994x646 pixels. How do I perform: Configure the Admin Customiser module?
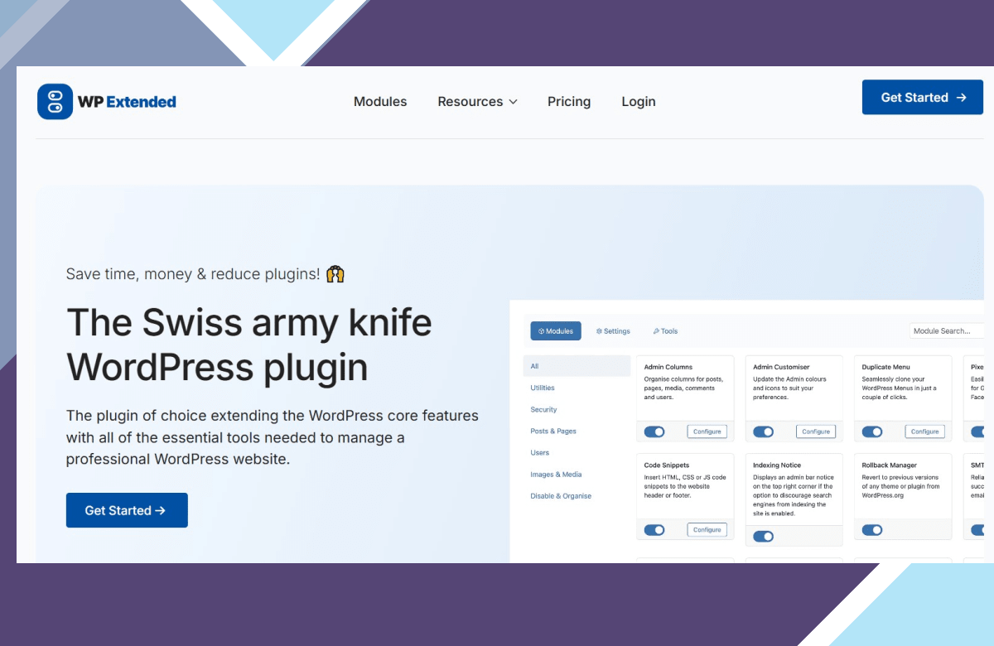pos(816,431)
